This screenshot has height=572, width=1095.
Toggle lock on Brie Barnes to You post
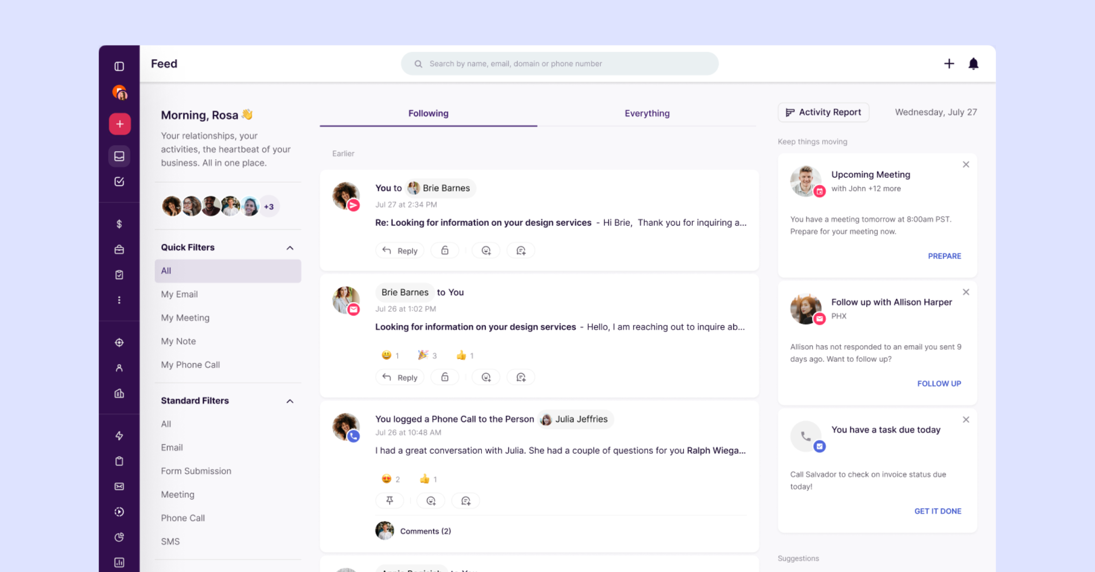click(x=445, y=377)
